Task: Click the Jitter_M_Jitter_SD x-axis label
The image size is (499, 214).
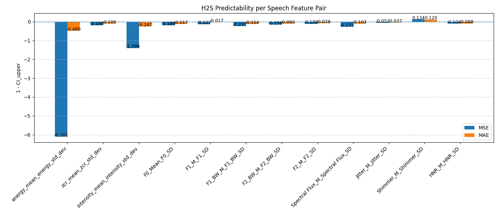Action: pyautogui.click(x=372, y=162)
